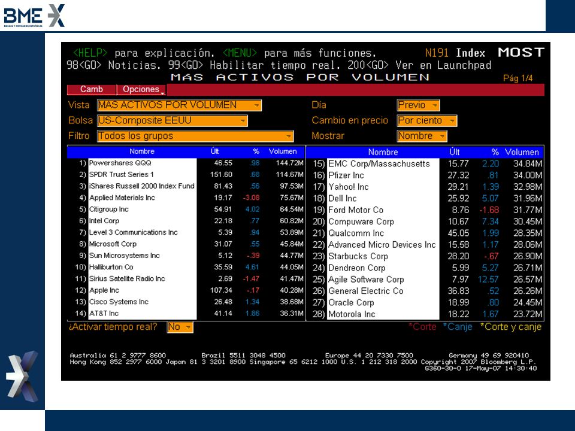575x431 pixels.
Task: Click the N191 Index label
Action: (x=455, y=53)
